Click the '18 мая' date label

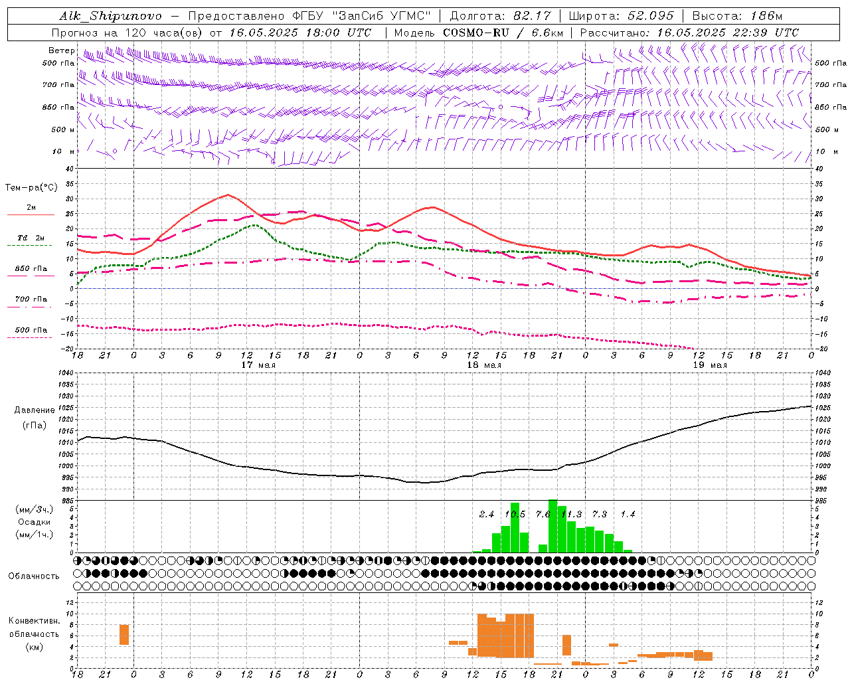tap(484, 365)
